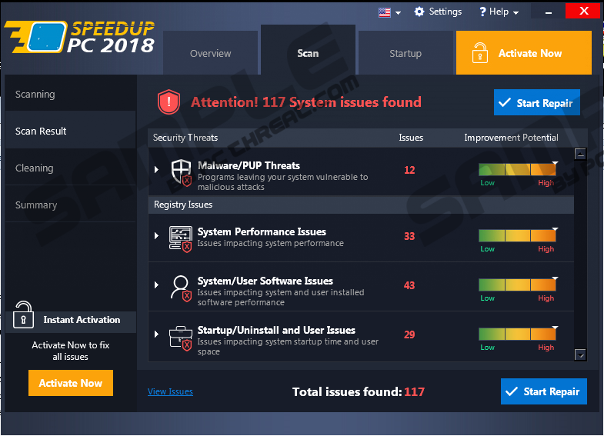Click the unlock padlock icon in Activate Now tab
604x436 pixels.
click(480, 53)
